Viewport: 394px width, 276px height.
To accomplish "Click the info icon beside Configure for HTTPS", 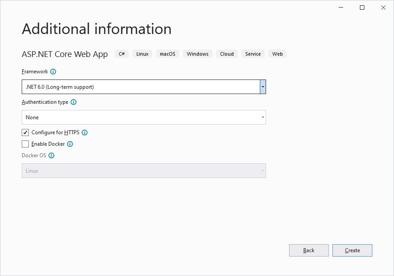I will click(85, 132).
